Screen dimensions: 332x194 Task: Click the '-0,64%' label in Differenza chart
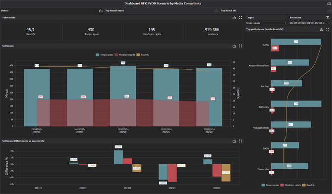92,165
